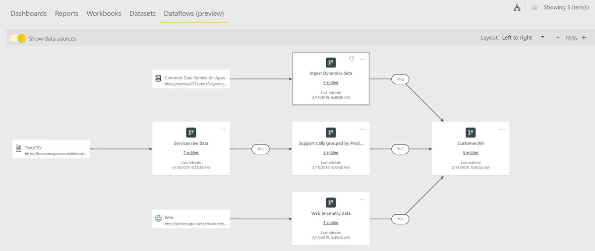595x251 pixels.
Task: Open more options for Services raw data
Action: coord(223,128)
